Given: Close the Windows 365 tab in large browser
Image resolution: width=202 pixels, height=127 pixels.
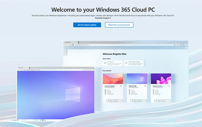Looking at the screenshot, I should click(x=77, y=42).
